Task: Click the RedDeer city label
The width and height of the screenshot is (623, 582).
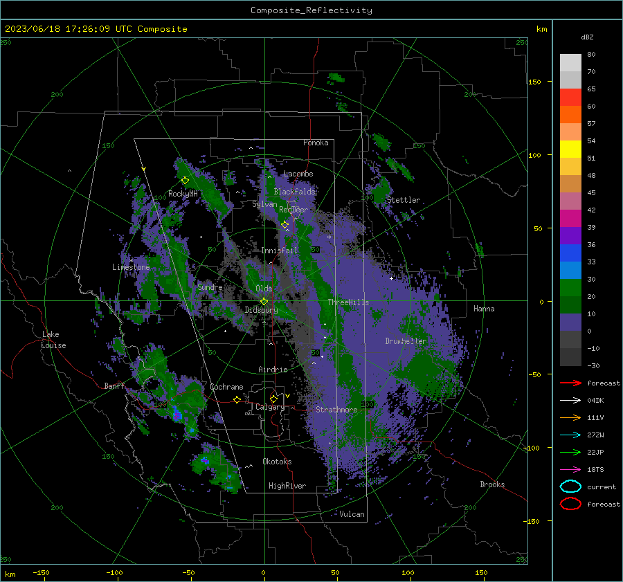Action: pyautogui.click(x=294, y=210)
